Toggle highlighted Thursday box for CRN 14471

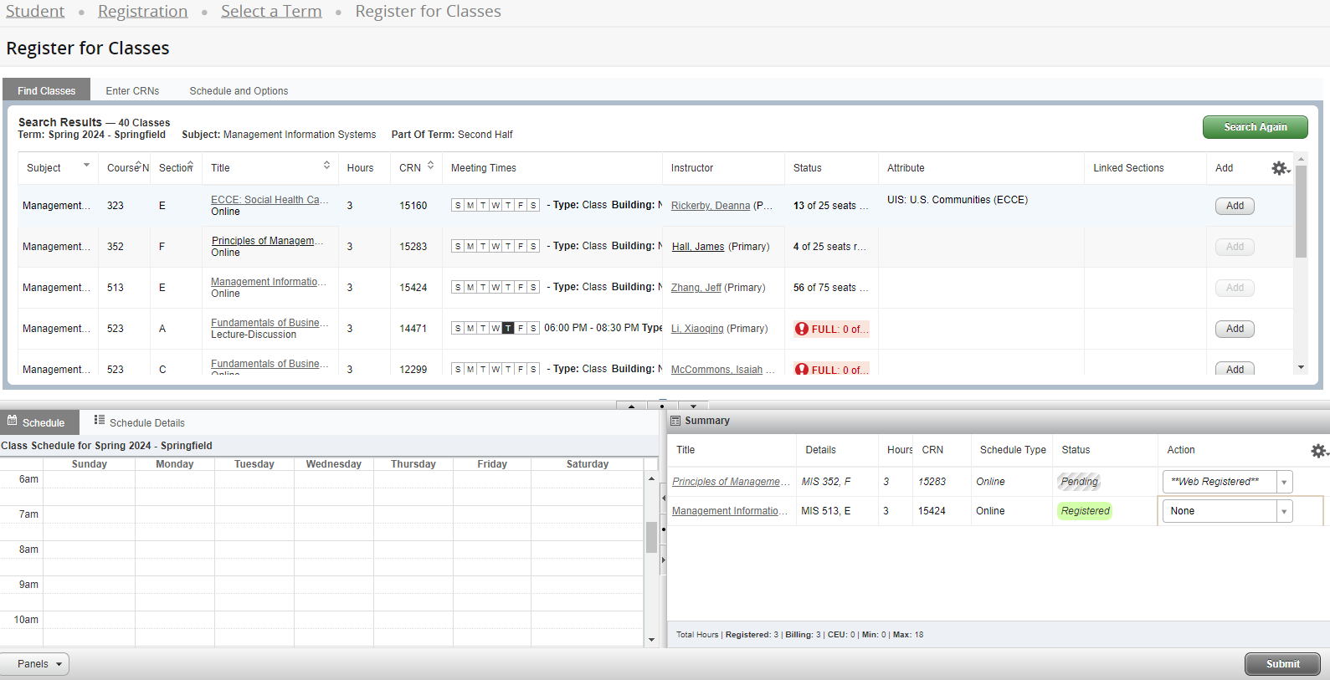pyautogui.click(x=508, y=329)
